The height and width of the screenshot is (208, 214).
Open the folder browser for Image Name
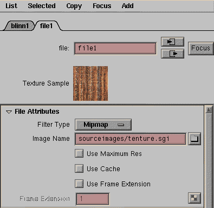(194, 139)
